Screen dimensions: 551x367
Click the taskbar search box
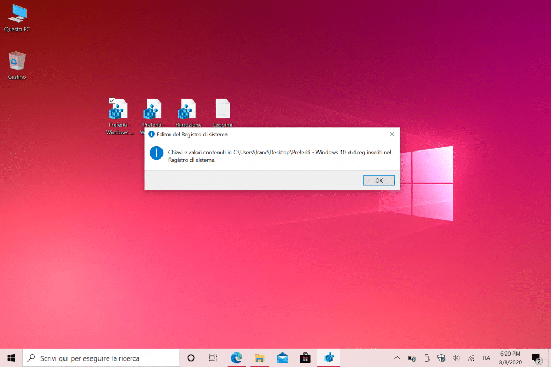(101, 358)
